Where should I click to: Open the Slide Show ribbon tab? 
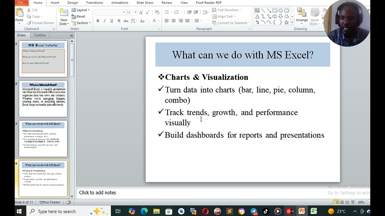(145, 3)
